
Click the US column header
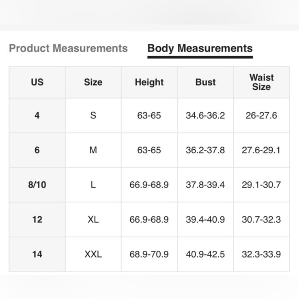pos(37,82)
